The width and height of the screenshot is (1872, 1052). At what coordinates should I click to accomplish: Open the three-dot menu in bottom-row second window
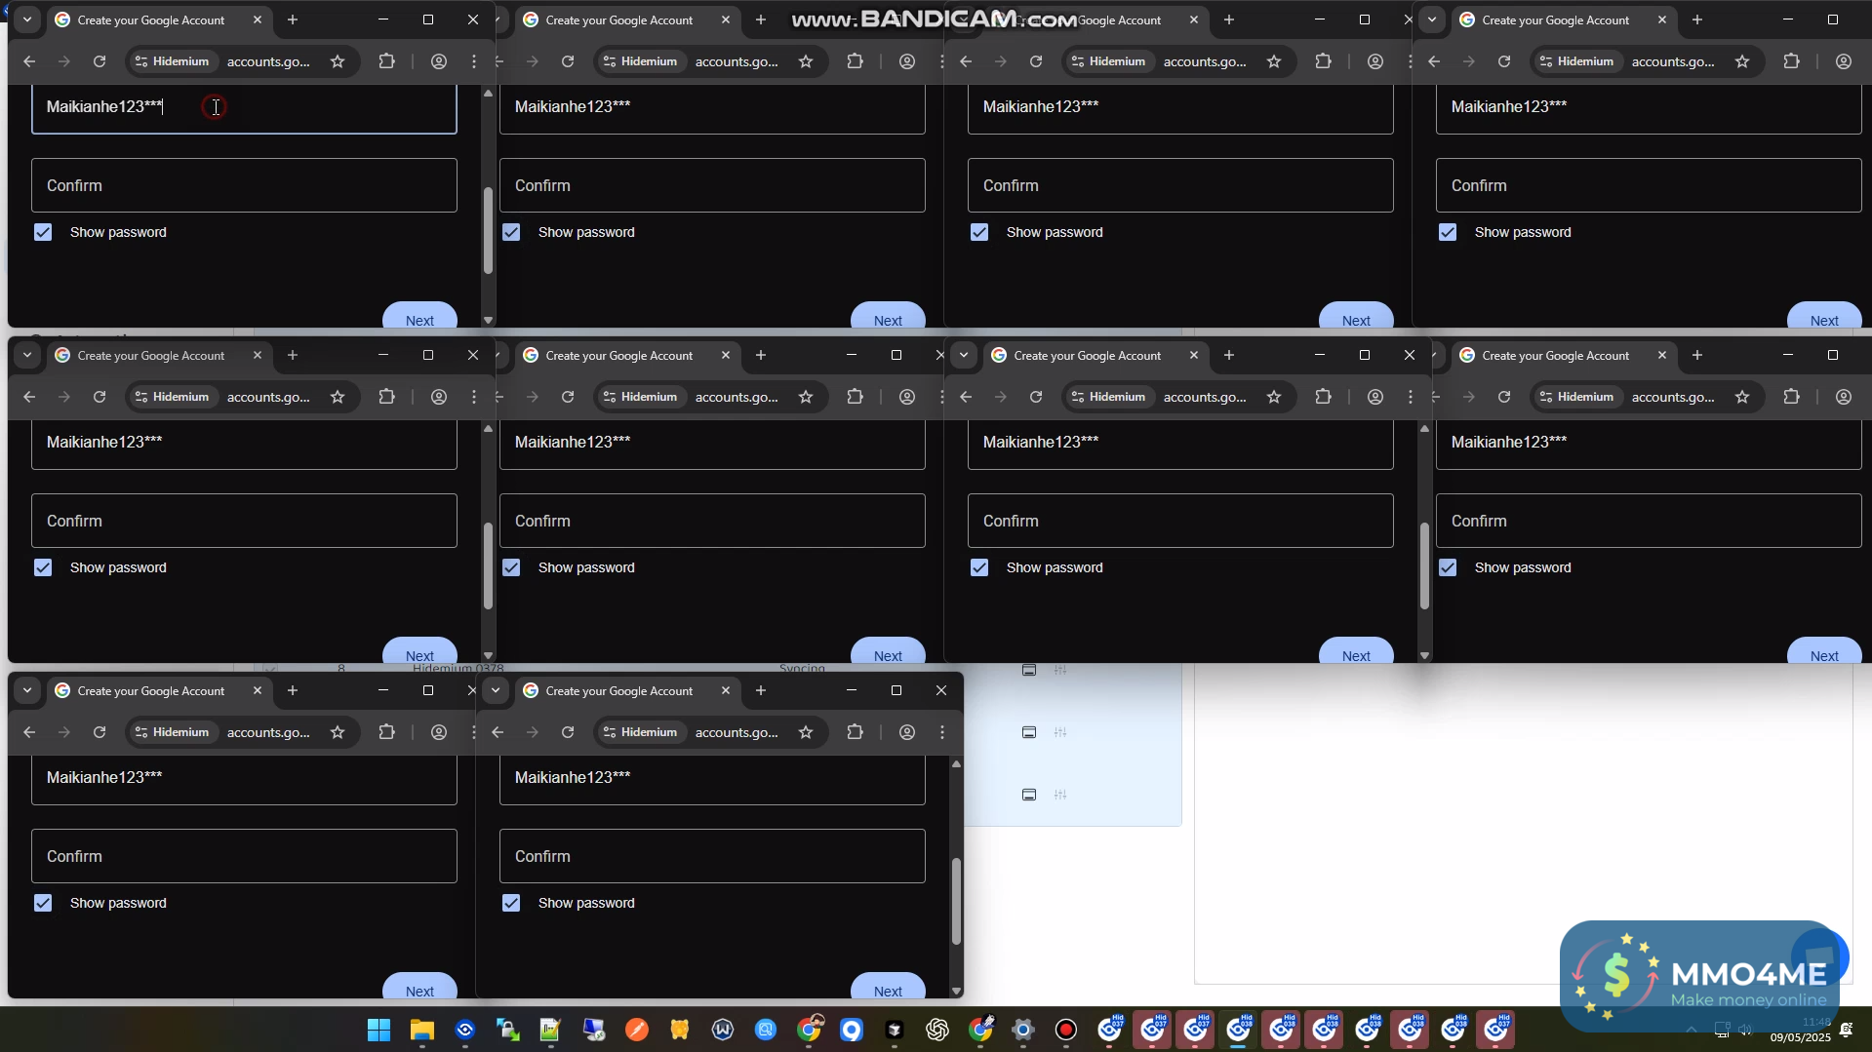click(941, 732)
